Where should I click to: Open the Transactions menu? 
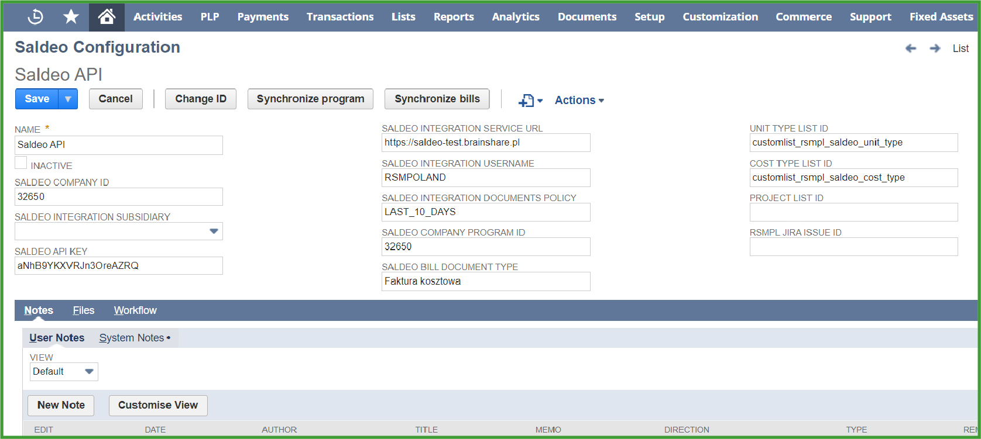pos(339,17)
